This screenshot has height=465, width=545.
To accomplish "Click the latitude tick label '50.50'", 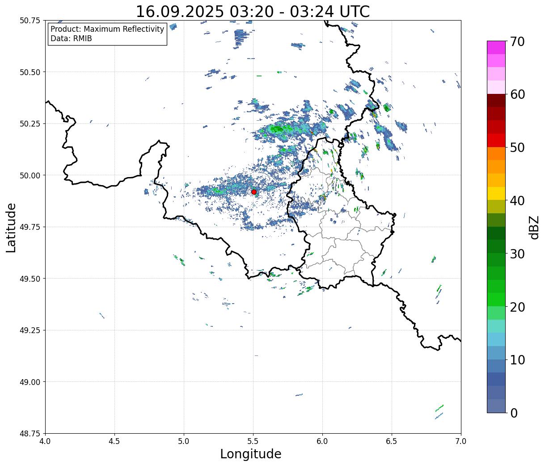I will (30, 72).
